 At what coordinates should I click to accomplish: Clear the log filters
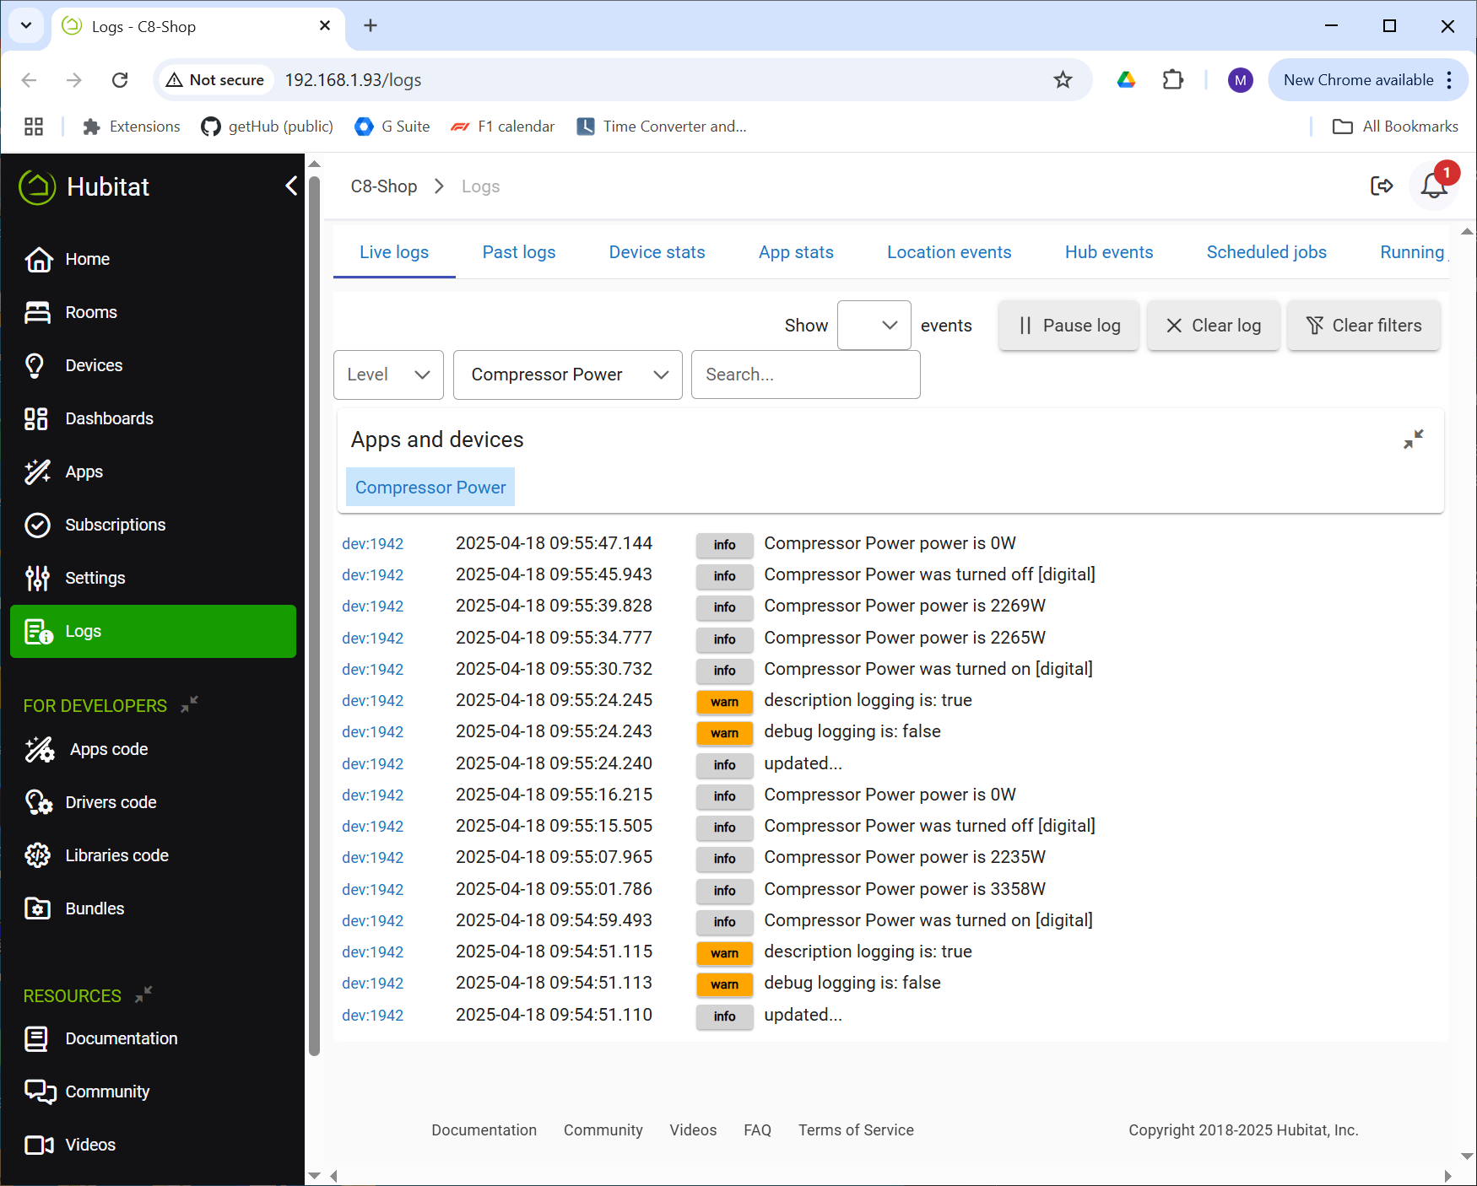1363,326
